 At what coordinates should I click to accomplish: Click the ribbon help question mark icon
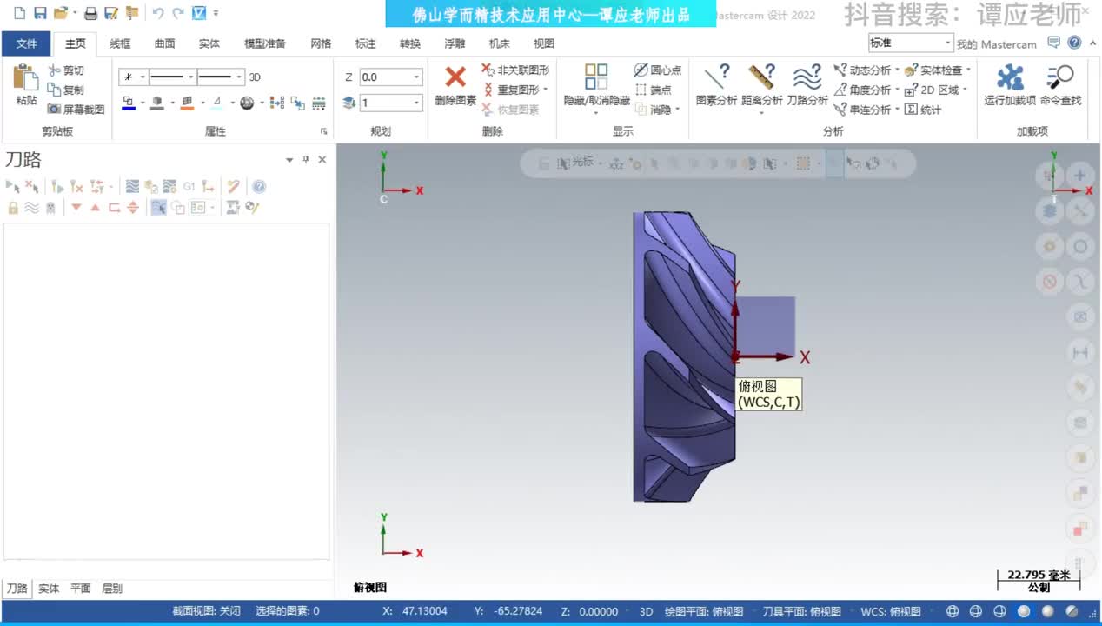[1075, 43]
